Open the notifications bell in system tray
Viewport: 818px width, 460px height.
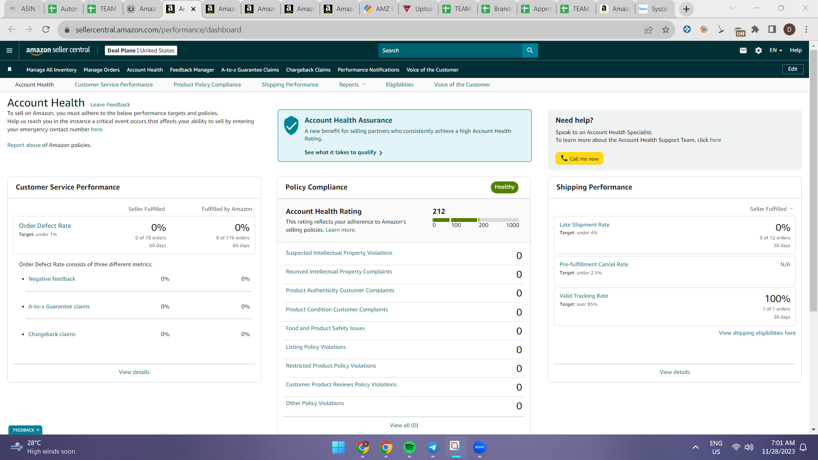click(803, 447)
